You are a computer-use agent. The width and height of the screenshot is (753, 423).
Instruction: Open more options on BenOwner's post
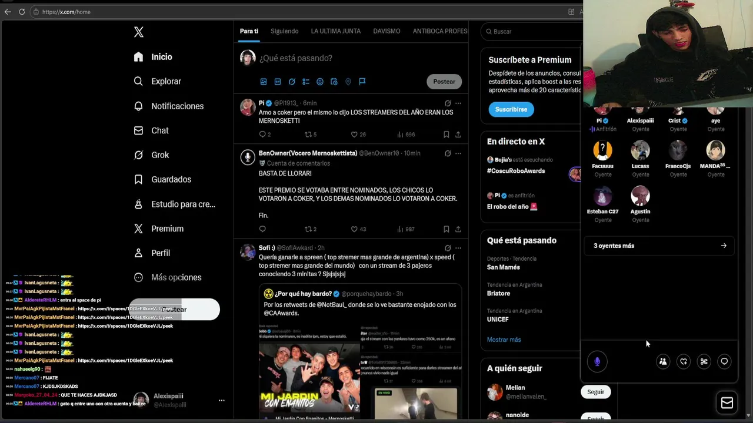458,153
